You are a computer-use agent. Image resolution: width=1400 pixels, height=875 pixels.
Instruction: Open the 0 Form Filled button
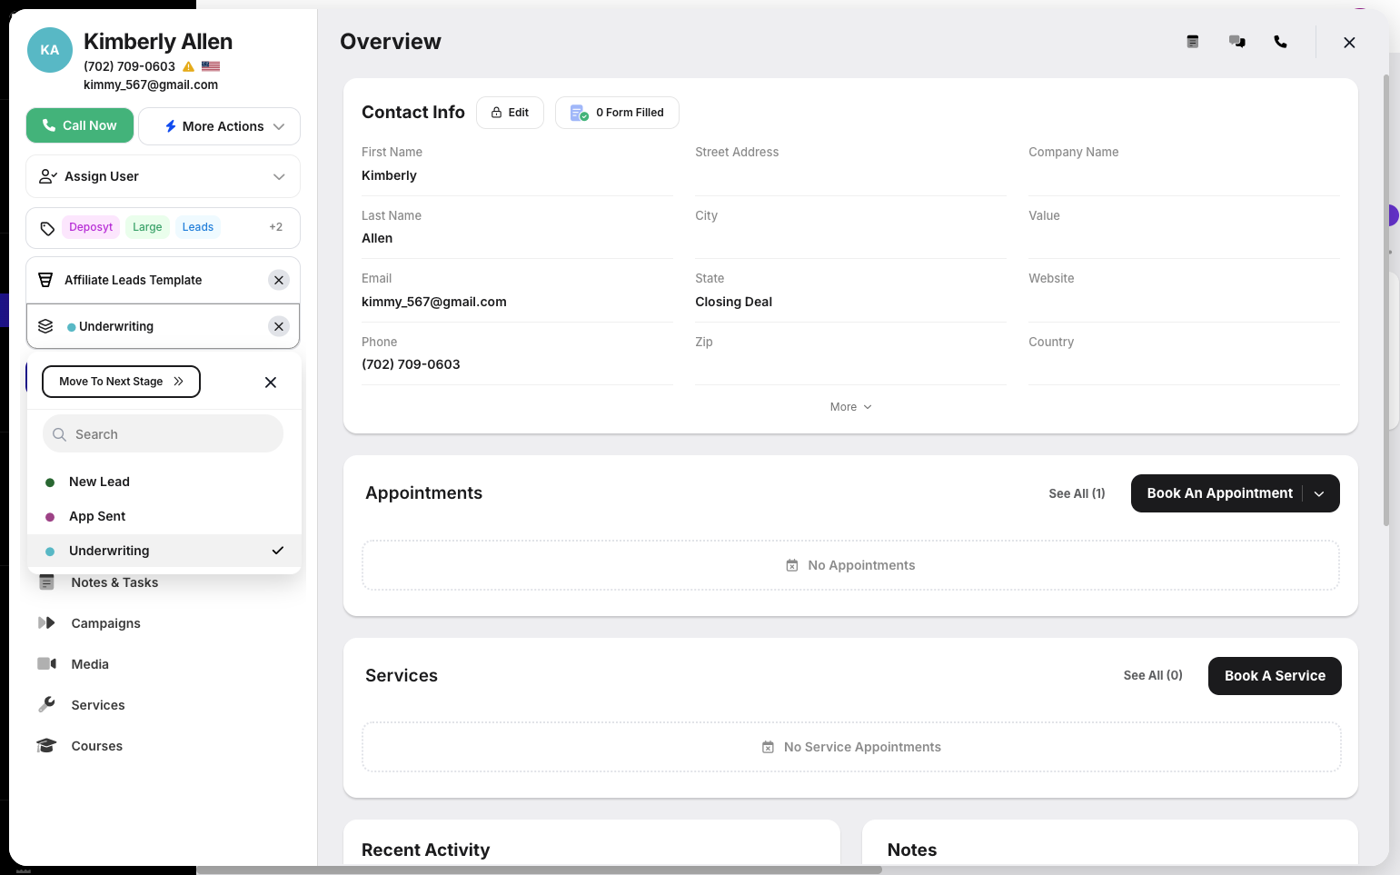[x=617, y=113]
